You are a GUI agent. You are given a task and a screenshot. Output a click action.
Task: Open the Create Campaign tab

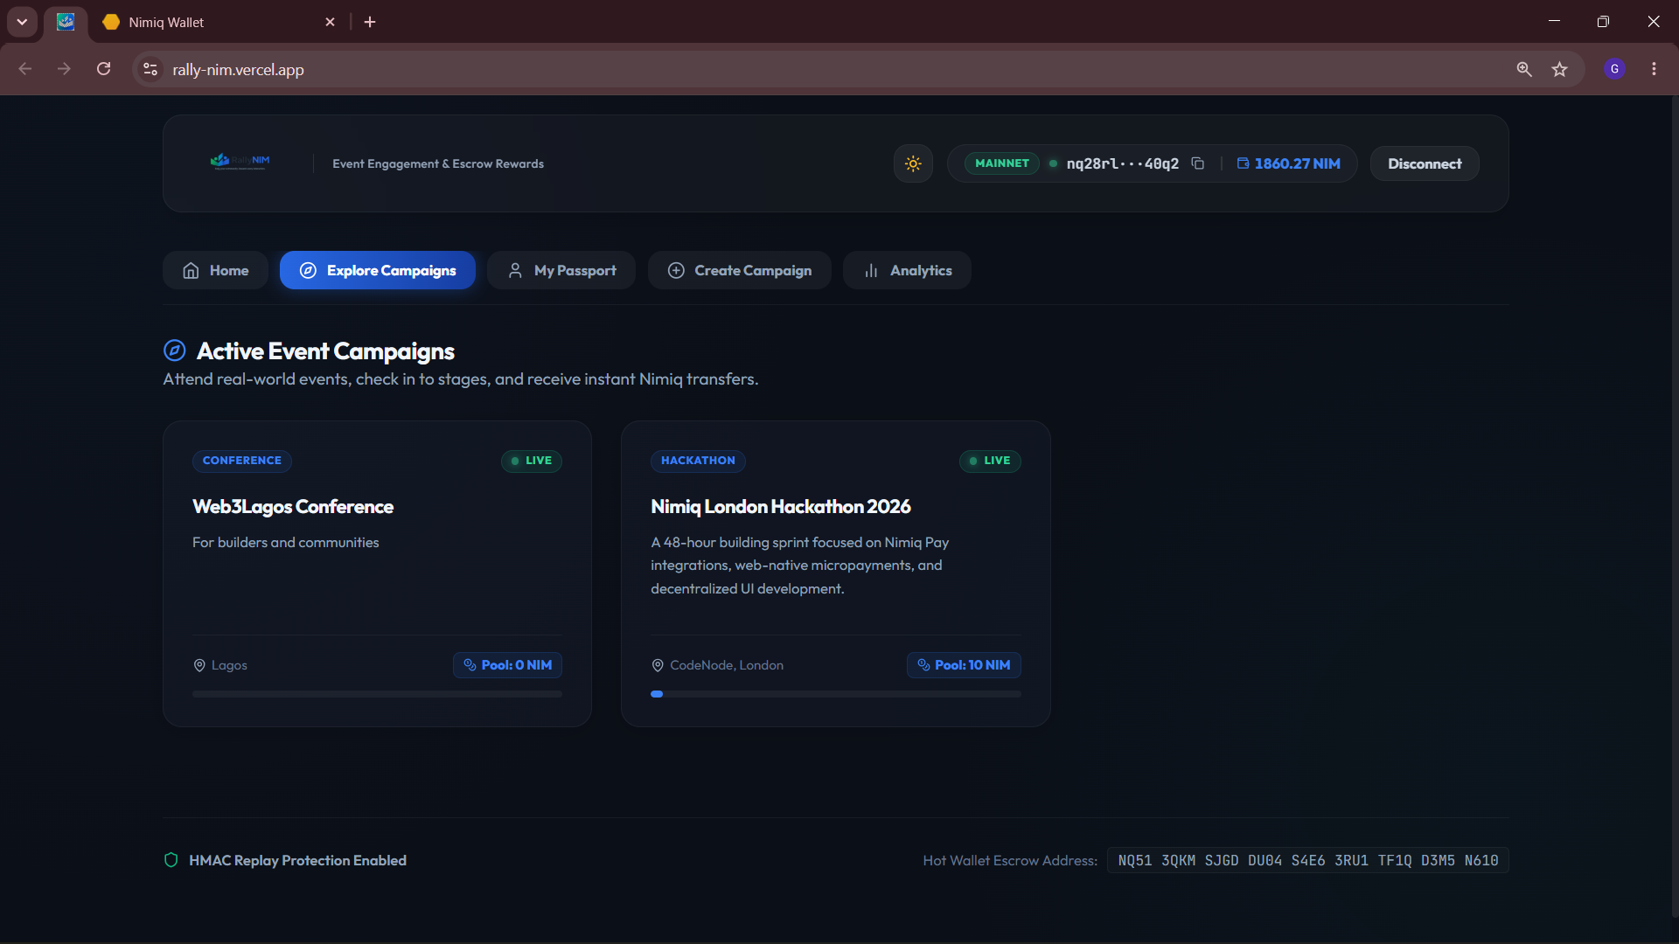[739, 270]
